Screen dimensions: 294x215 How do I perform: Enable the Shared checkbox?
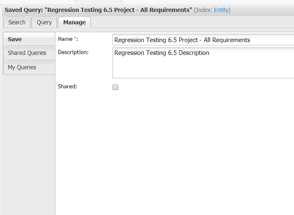(115, 87)
